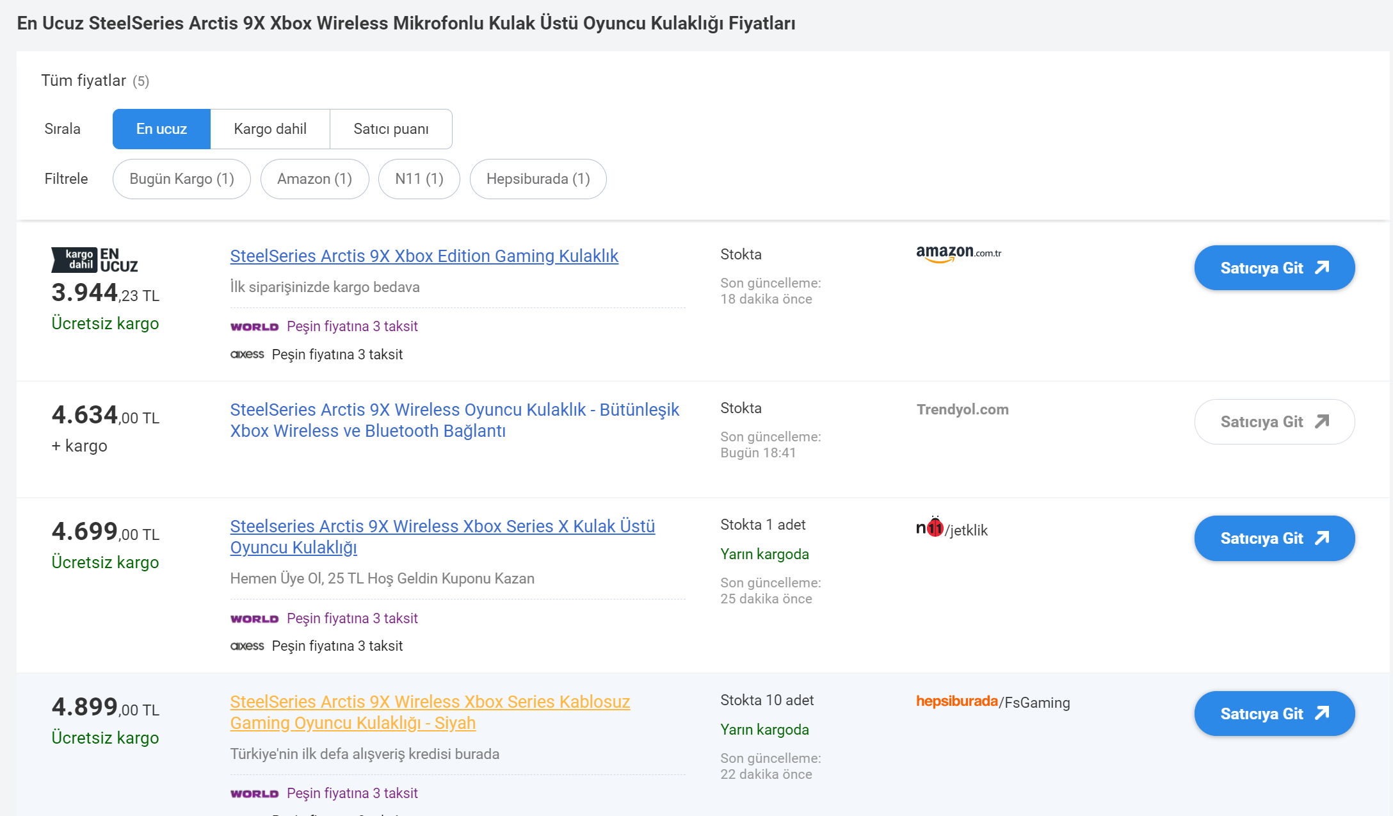Viewport: 1393px width, 816px height.
Task: Click the amazon.com.tr logo
Action: (959, 254)
